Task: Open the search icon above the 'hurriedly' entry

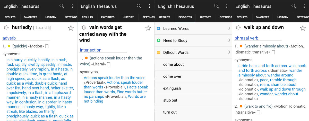Action: click(x=62, y=6)
